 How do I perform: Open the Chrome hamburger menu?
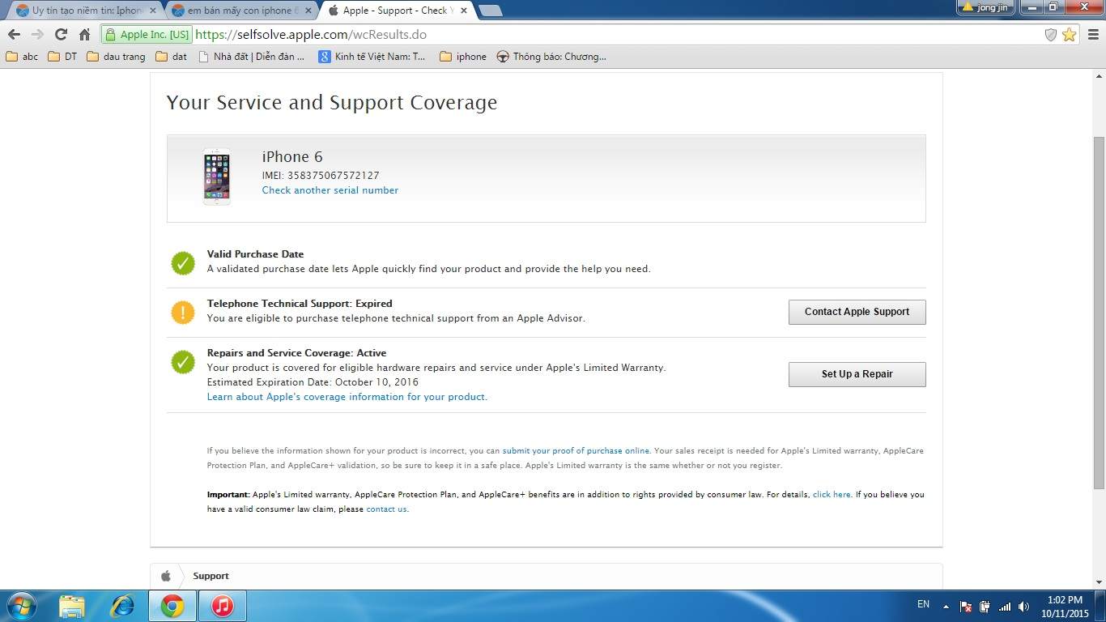tap(1093, 35)
